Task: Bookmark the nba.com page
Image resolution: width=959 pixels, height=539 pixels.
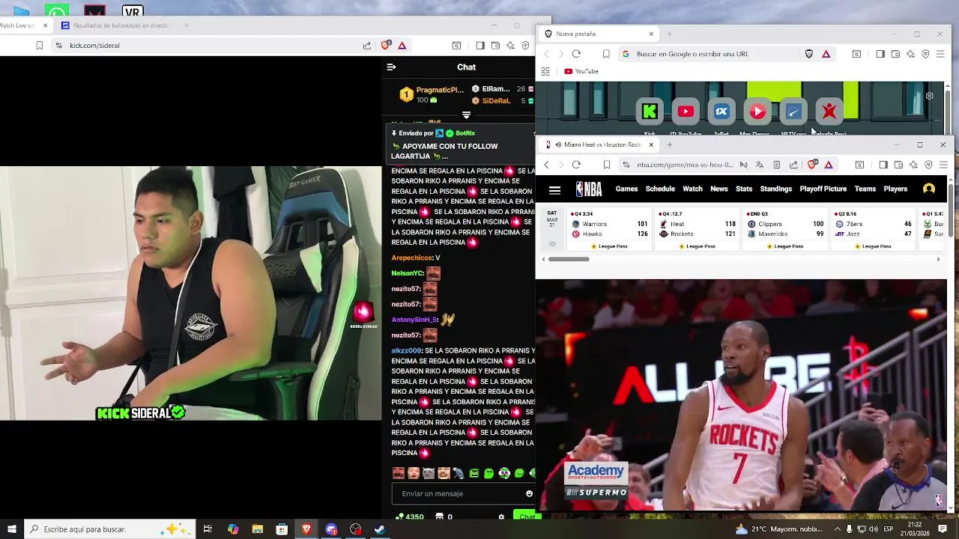Action: point(607,165)
